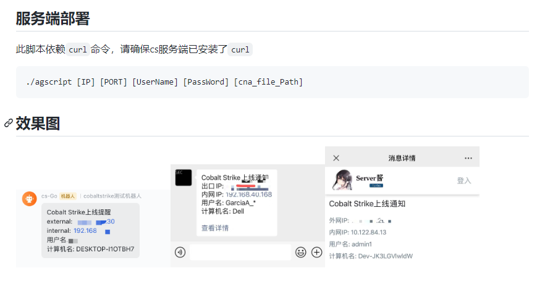Click the 效果图 heading text
This screenshot has height=289, width=537.
[x=38, y=124]
